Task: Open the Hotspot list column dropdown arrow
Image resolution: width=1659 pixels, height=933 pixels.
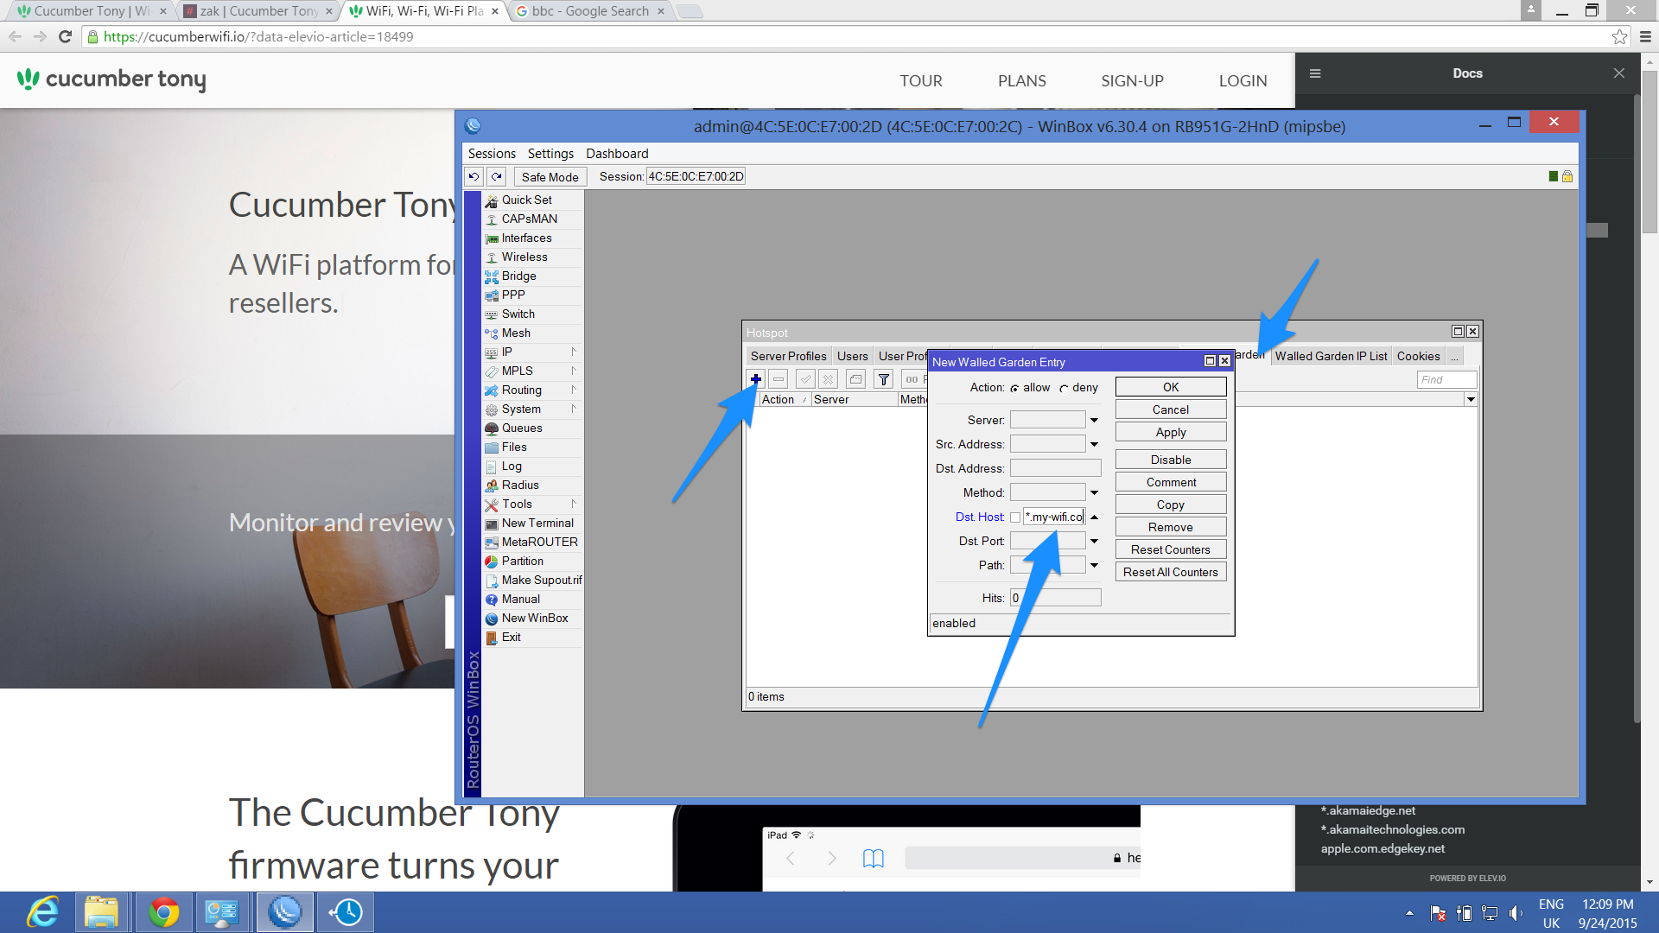Action: pos(1471,399)
